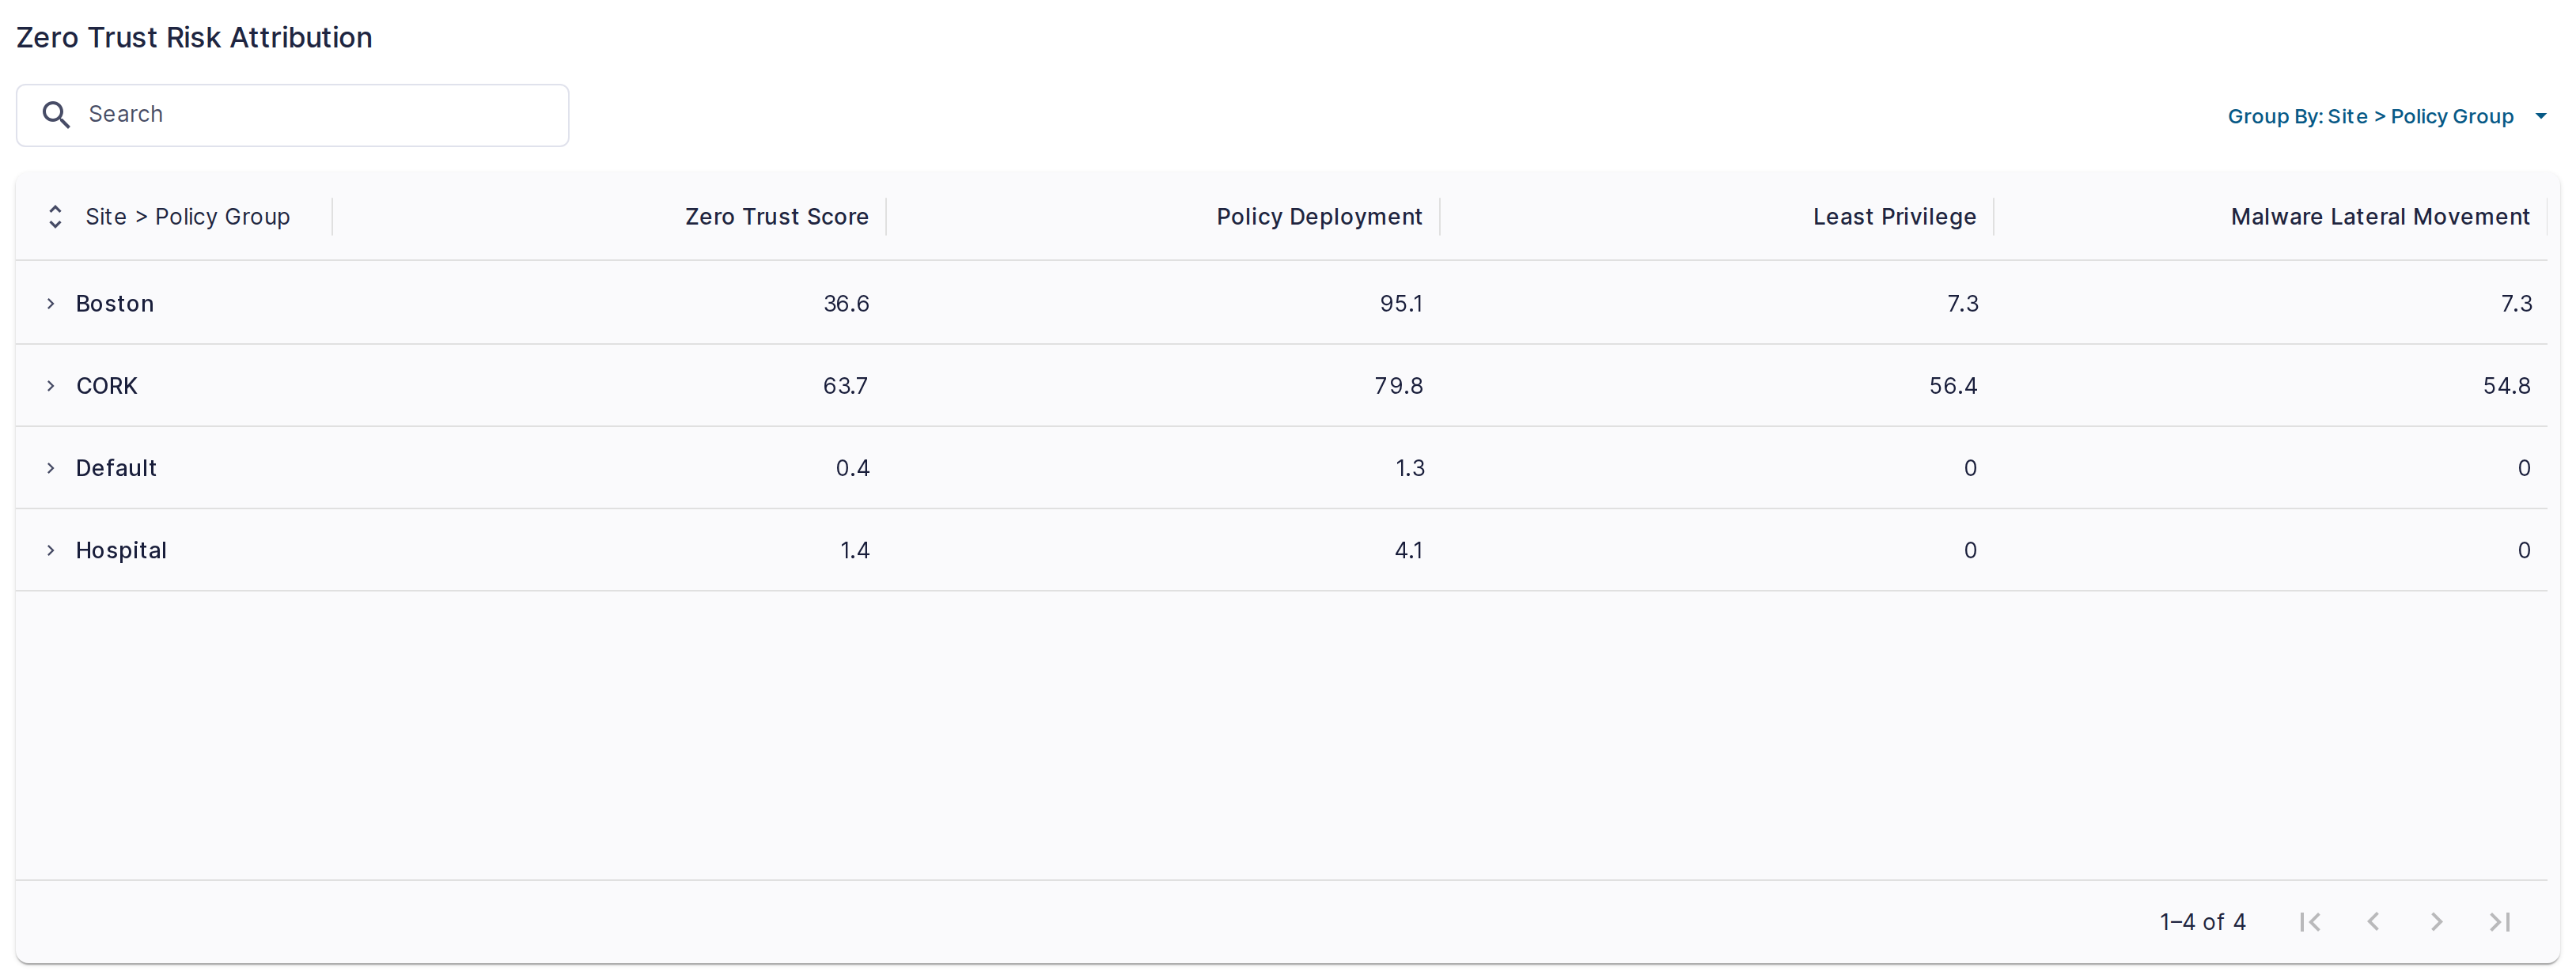Go to last page of results
This screenshot has height=979, width=2576.
click(x=2499, y=922)
